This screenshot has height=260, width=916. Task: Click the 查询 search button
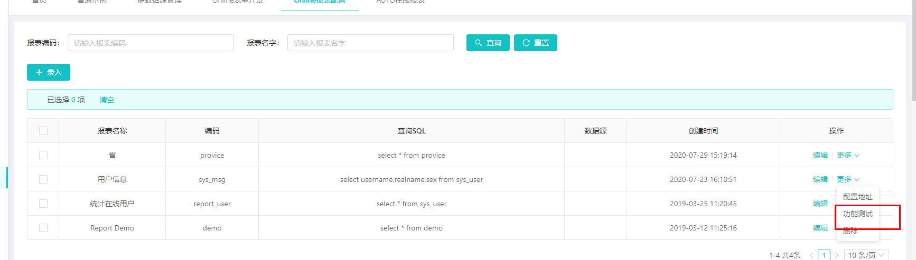click(x=488, y=43)
